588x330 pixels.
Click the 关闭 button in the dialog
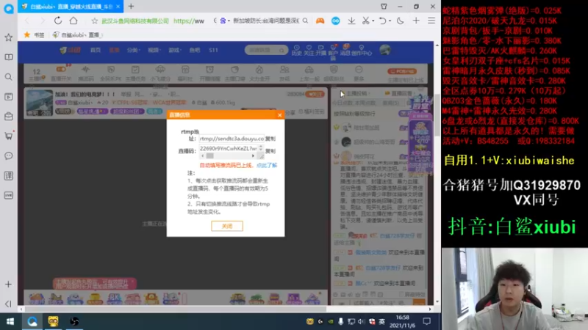pos(227,226)
